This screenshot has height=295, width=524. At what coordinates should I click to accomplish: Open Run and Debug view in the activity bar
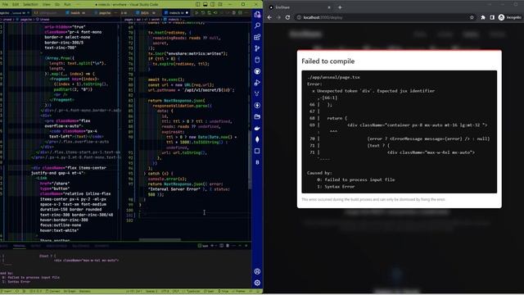257,83
